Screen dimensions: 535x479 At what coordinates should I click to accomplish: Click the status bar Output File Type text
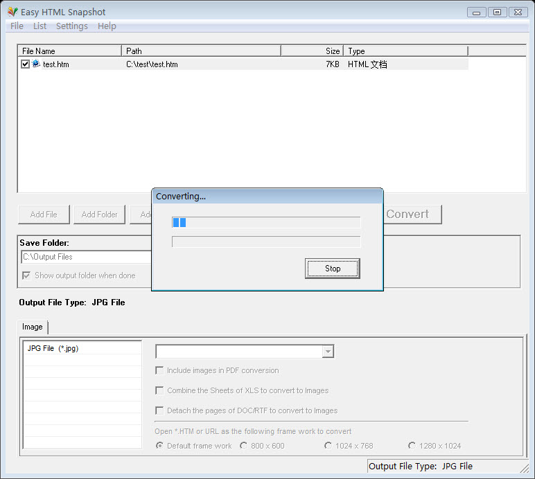421,466
